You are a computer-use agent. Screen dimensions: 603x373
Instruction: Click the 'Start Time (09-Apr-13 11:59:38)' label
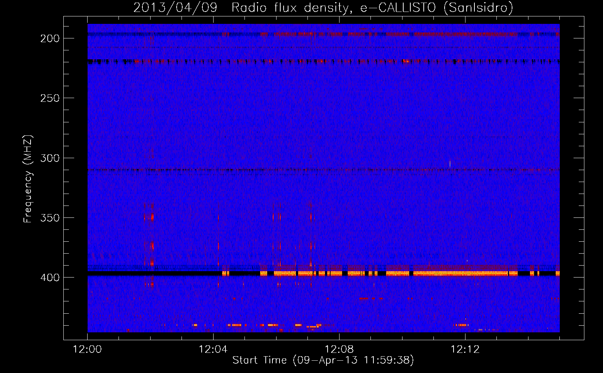pyautogui.click(x=323, y=360)
